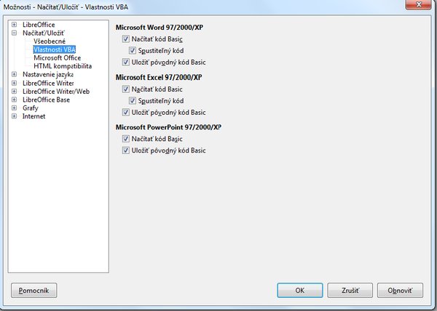Select Nastavenie jazyka label
Image resolution: width=437 pixels, height=311 pixels.
(x=48, y=75)
